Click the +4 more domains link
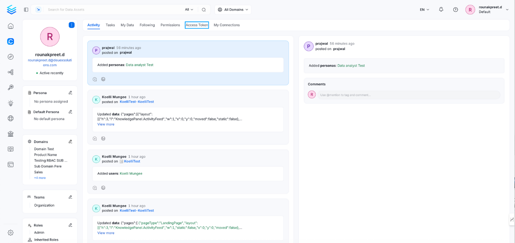The height and width of the screenshot is (243, 515). point(39,178)
